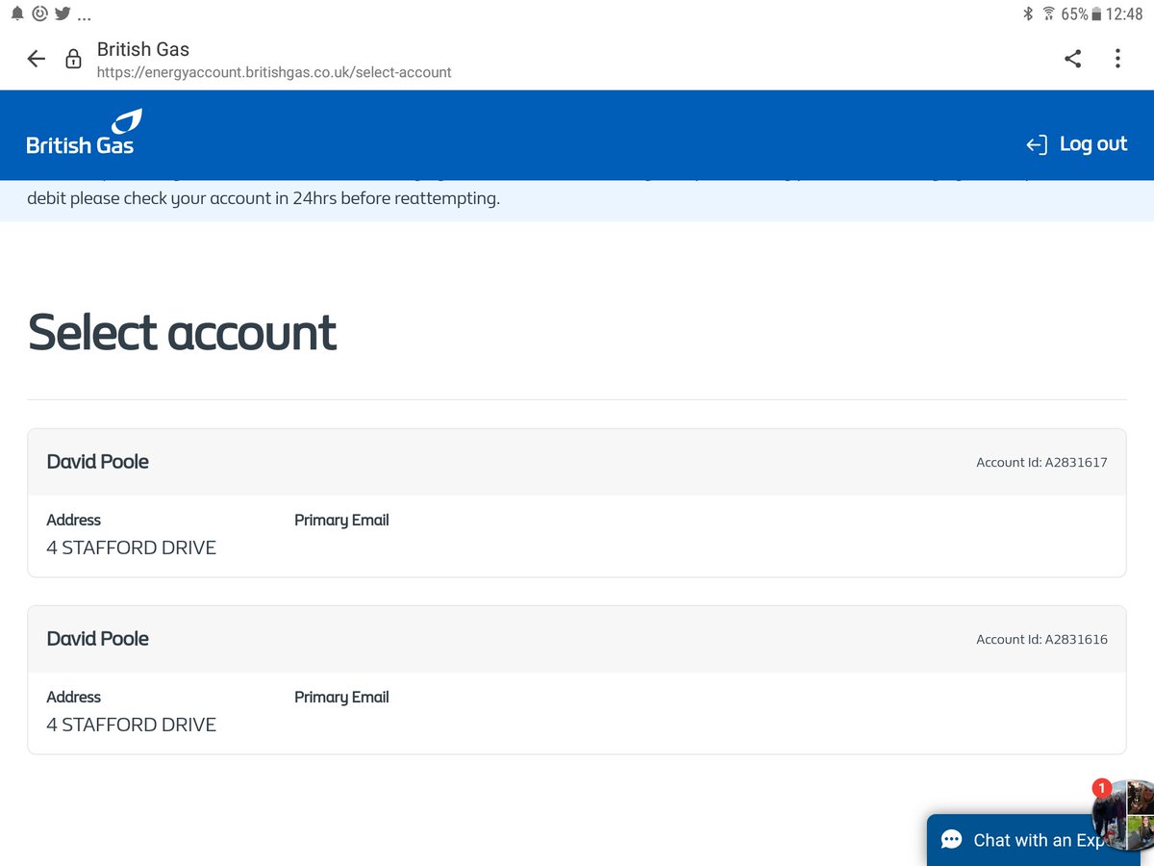Click Primary Email label in second card

click(341, 697)
